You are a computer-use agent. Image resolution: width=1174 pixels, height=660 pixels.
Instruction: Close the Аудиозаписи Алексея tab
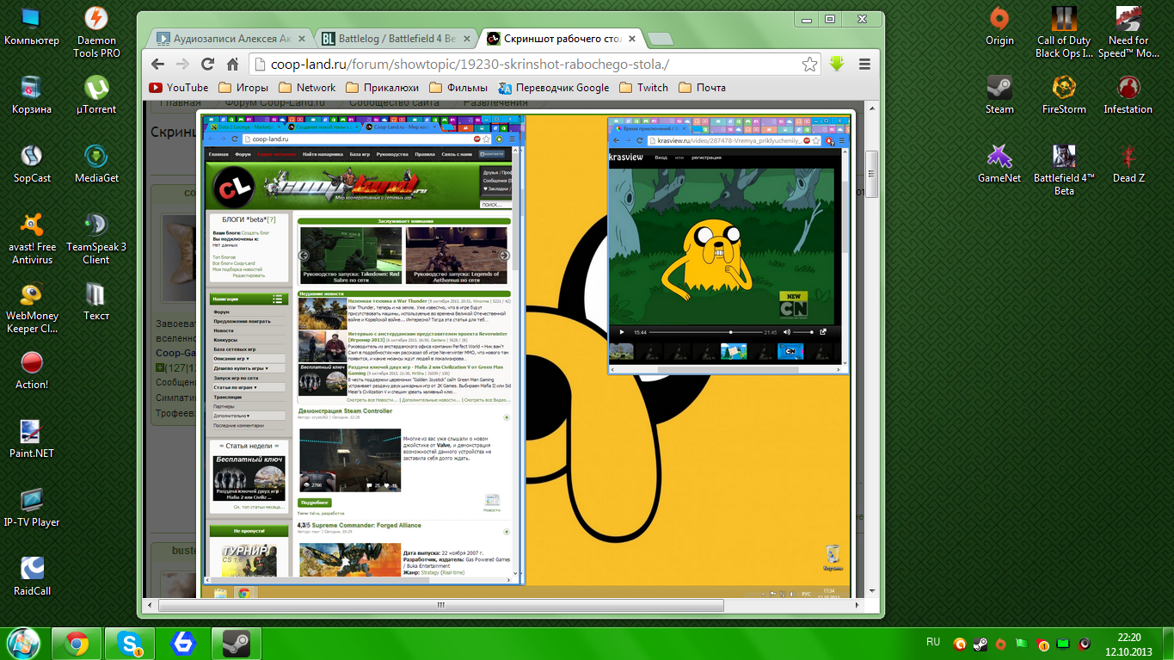pyautogui.click(x=302, y=39)
